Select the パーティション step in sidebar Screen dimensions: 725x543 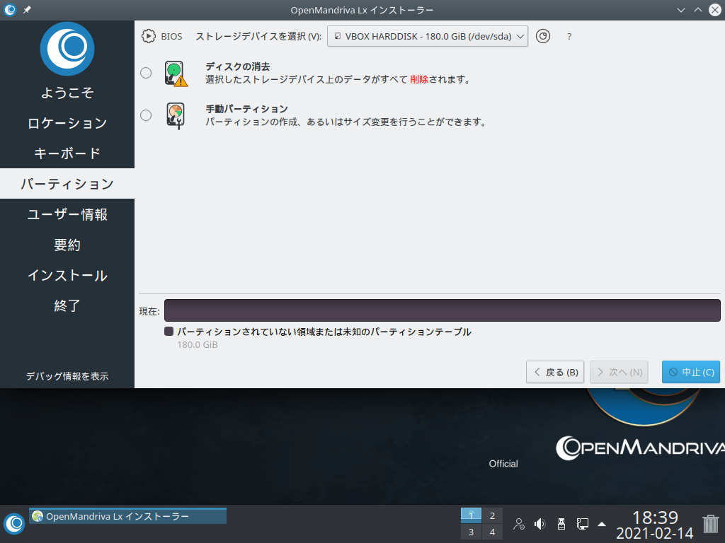(x=67, y=184)
